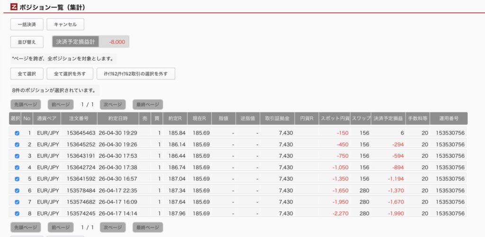The image size is (485, 237).
Task: Toggle checkbox for order 153574245
Action: point(17,213)
